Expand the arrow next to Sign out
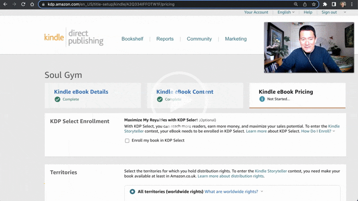 coord(345,12)
